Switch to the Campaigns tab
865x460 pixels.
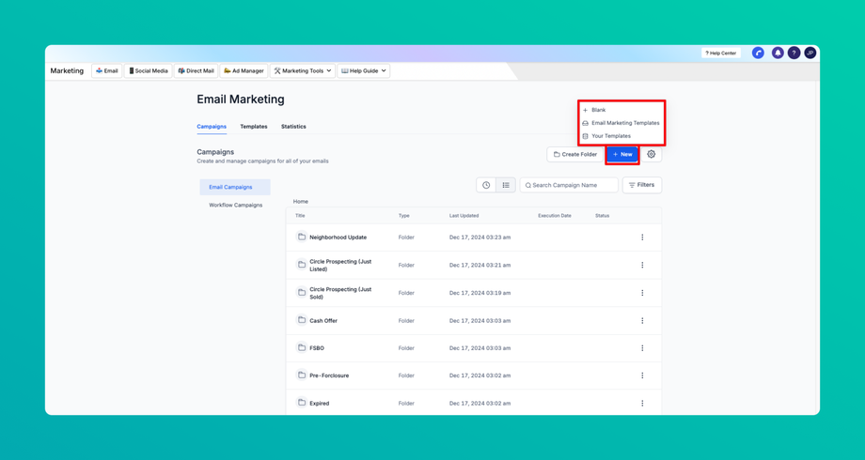pos(212,127)
